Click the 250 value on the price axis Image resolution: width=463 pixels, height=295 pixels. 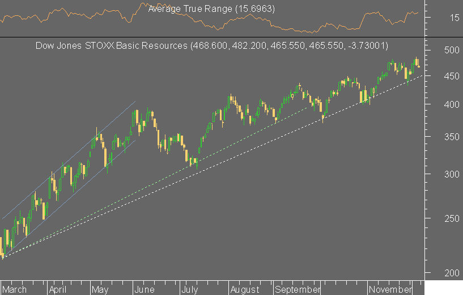[452, 218]
